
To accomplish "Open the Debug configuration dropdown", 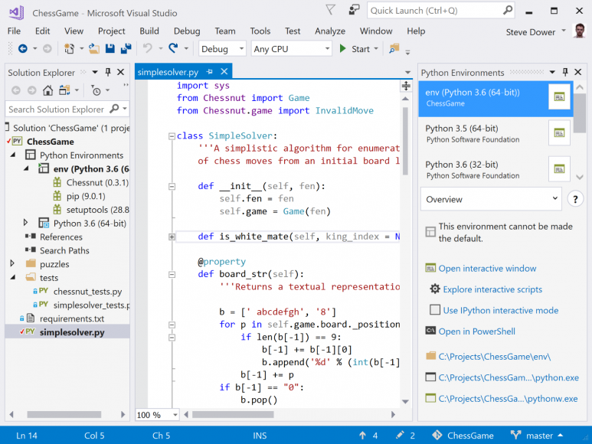I will point(222,49).
